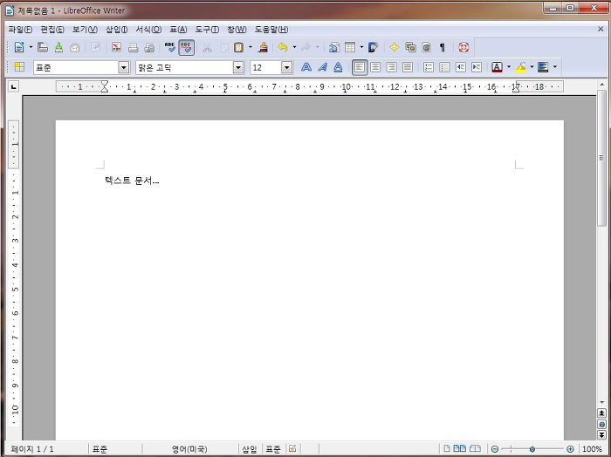This screenshot has height=457, width=611.
Task: Send document as e-mail icon
Action: tap(74, 47)
